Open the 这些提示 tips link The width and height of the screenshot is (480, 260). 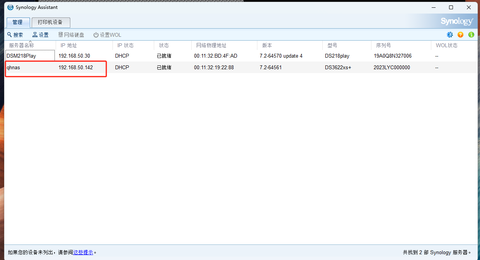click(x=83, y=252)
